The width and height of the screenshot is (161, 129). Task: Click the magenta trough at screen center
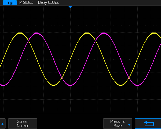pos(70,85)
